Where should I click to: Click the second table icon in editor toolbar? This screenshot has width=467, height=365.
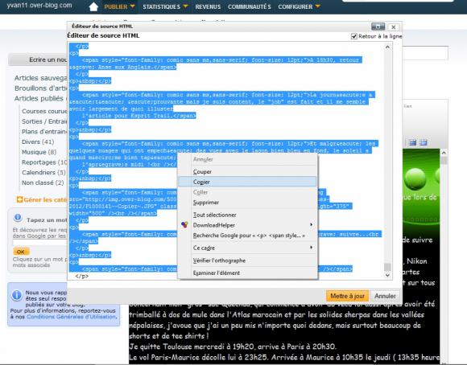[423, 142]
